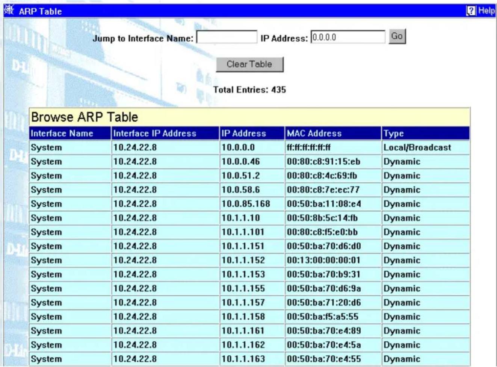
Task: Select IP address 10.1.1.152
Action: (243, 260)
